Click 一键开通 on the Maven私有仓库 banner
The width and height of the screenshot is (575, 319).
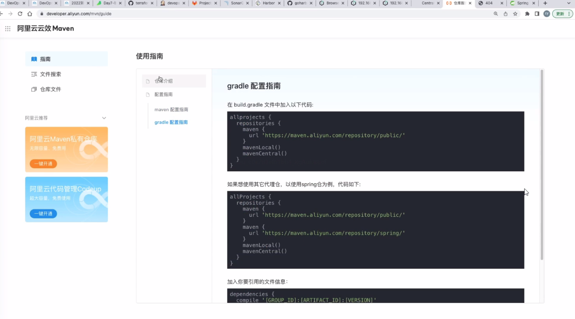tap(43, 164)
